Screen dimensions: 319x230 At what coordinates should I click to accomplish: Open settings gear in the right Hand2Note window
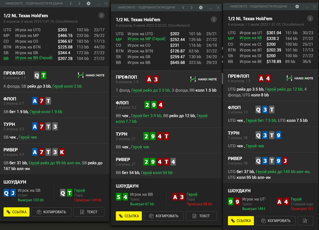(297, 6)
